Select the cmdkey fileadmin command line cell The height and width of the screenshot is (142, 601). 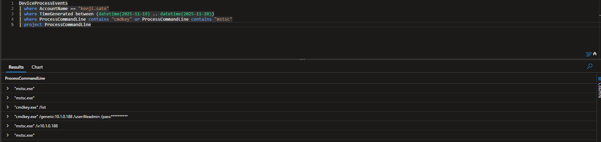[x=71, y=117]
